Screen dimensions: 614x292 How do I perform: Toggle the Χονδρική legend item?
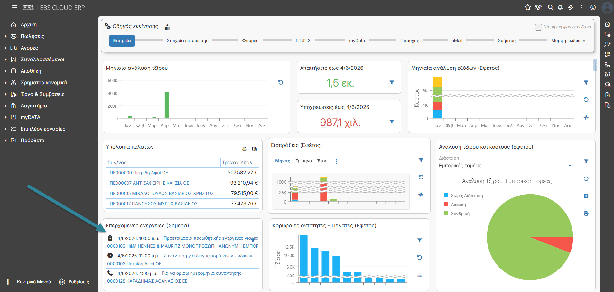(457, 214)
